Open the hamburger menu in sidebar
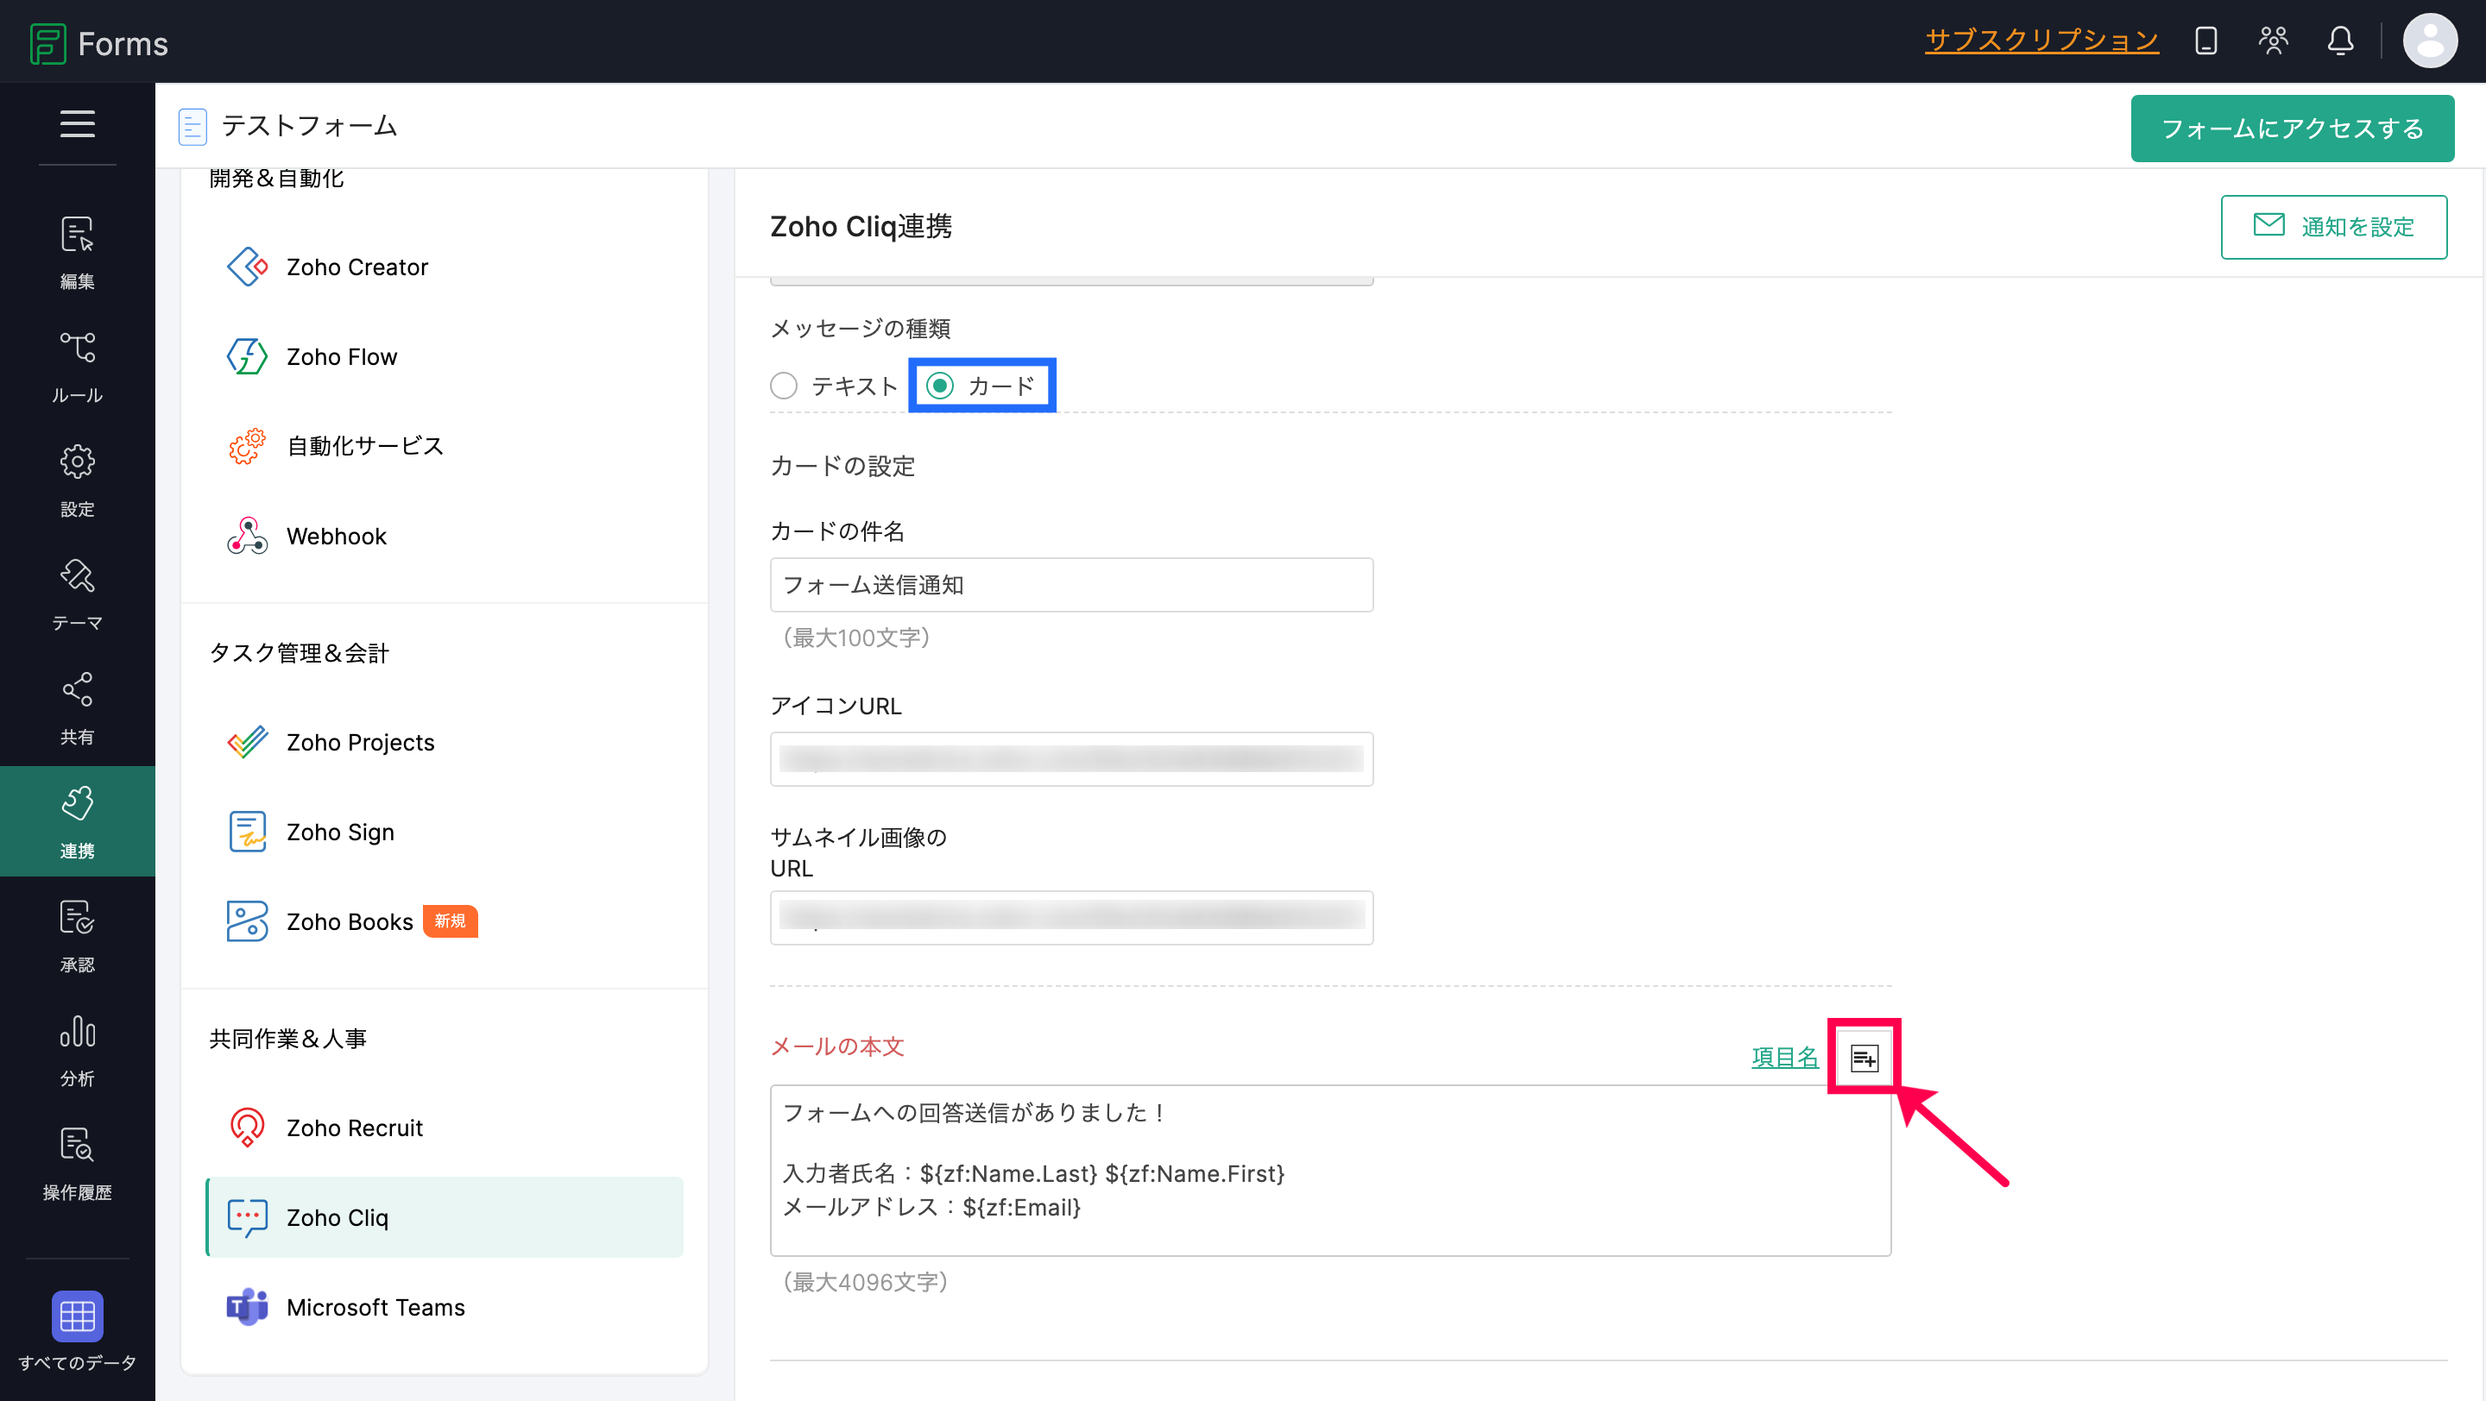 coord(77,124)
